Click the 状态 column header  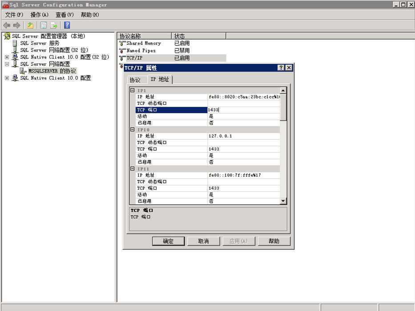point(199,36)
